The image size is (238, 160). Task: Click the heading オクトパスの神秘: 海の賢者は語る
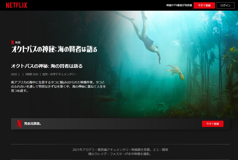pyautogui.click(x=47, y=66)
